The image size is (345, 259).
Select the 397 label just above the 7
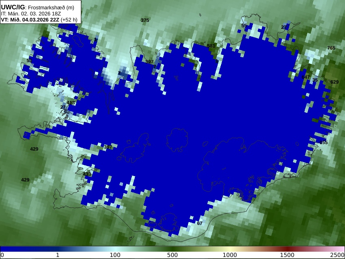click(149, 62)
